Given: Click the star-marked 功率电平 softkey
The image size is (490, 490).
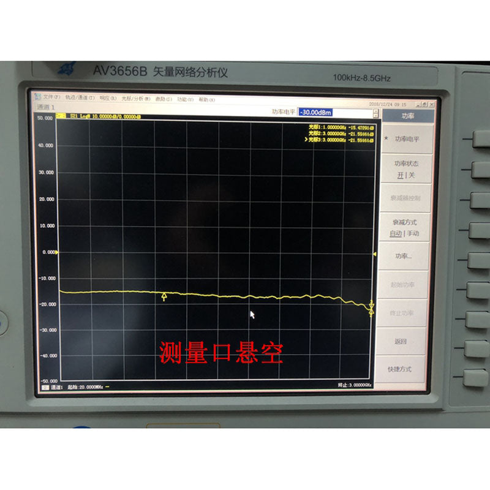Looking at the screenshot, I should (407, 139).
